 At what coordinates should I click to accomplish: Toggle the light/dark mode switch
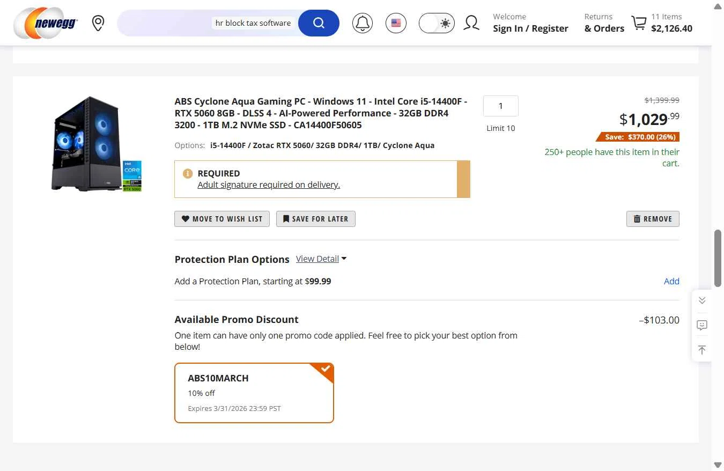point(437,23)
